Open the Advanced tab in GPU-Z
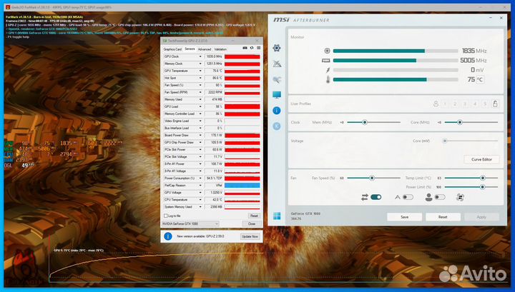Screen dimensions: 515x292 tap(205, 49)
